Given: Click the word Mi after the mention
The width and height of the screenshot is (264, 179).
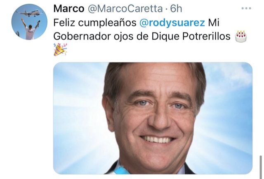Looking at the screenshot, I should [214, 22].
